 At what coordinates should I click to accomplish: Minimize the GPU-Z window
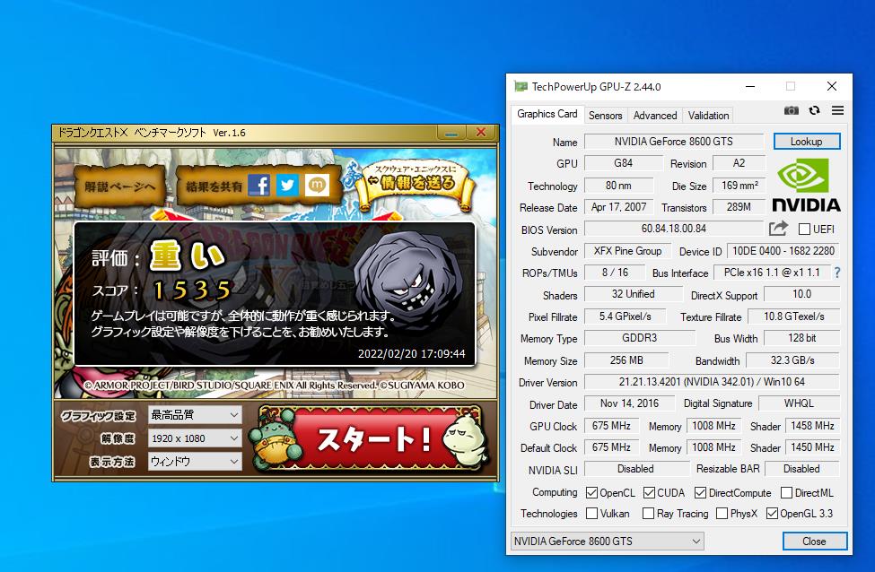pos(750,86)
